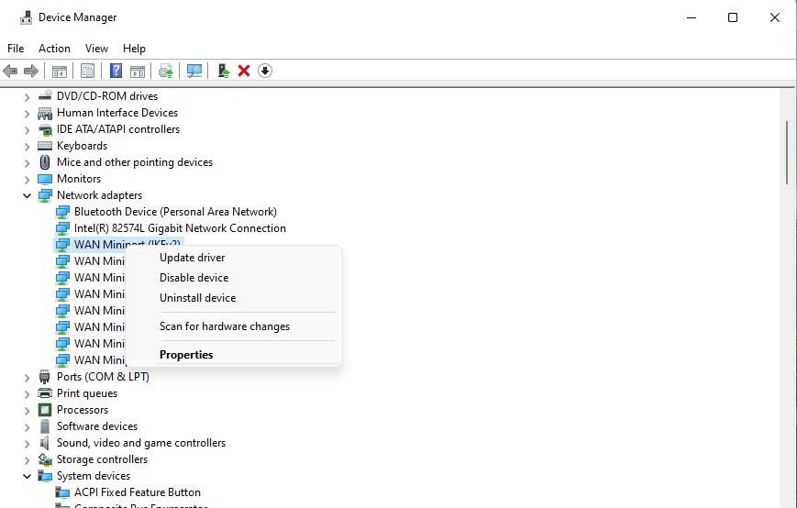Open the View menu

[96, 49]
